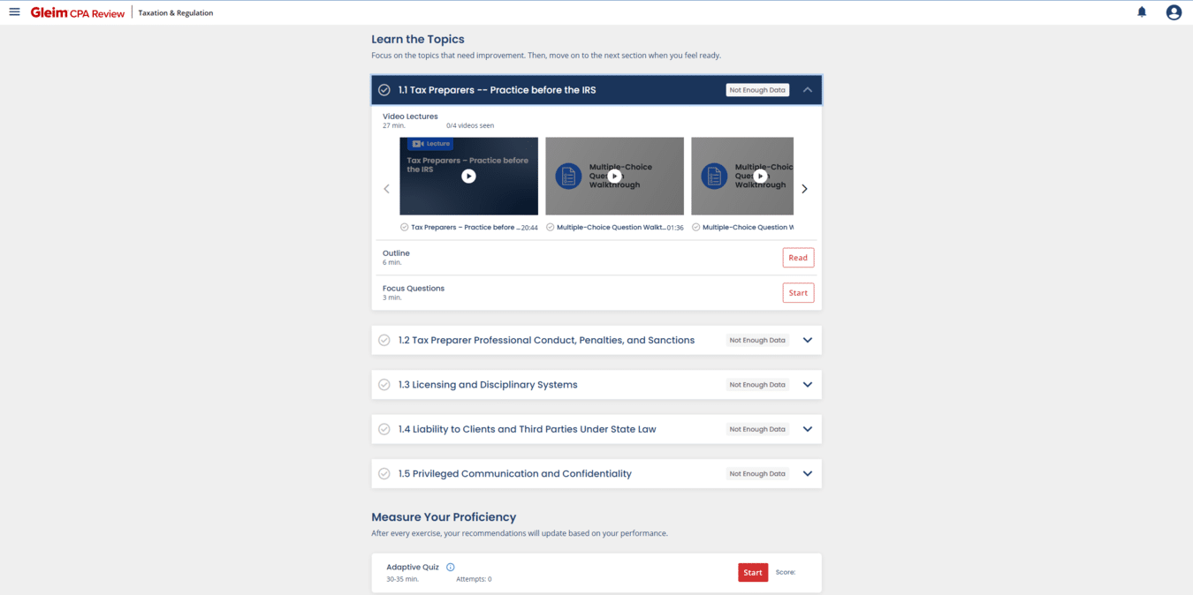Open the user profile account icon
This screenshot has height=595, width=1193.
[1173, 11]
